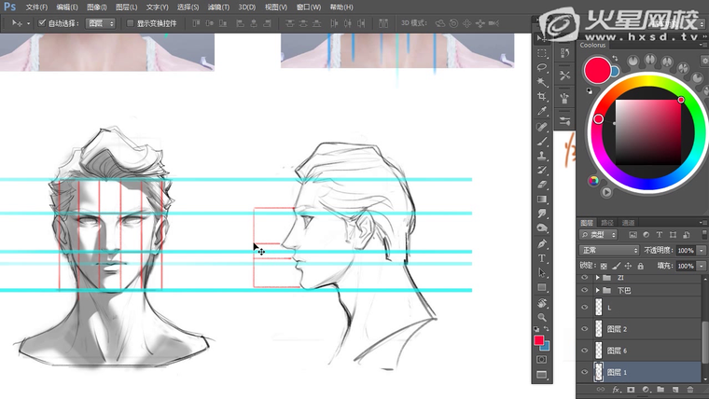Click the red foreground color swatch in Coolorus

tap(597, 70)
